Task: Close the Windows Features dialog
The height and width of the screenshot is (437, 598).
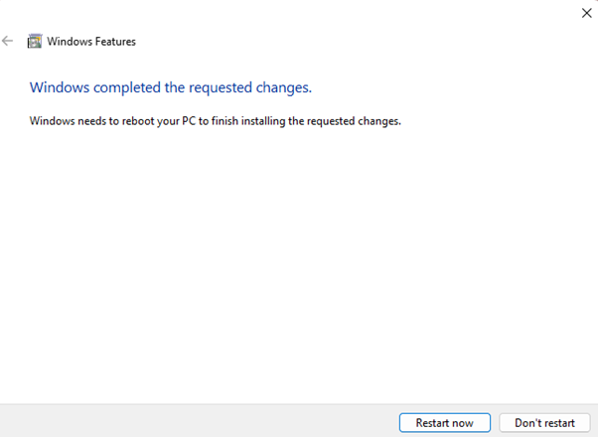Action: (586, 13)
